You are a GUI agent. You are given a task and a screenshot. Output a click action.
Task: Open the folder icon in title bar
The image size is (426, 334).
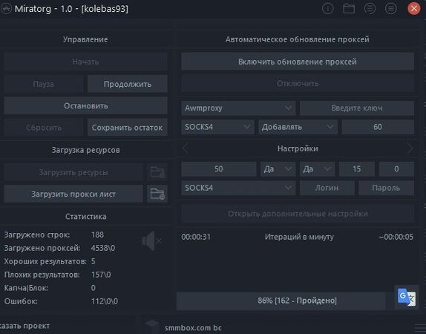(x=349, y=9)
